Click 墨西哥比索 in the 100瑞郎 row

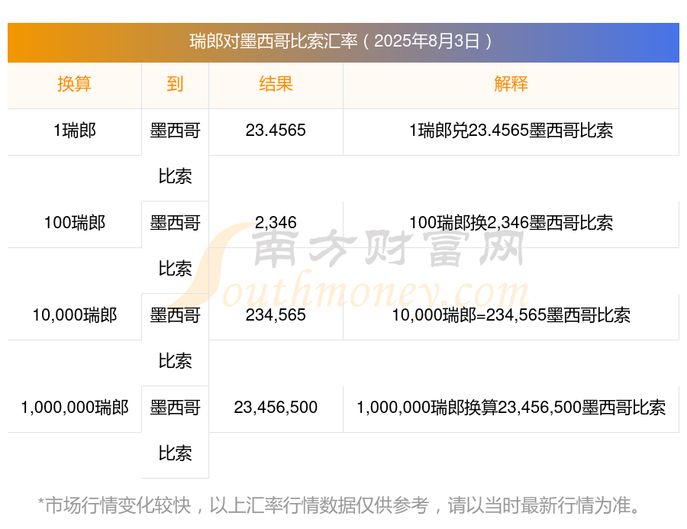[x=175, y=246]
